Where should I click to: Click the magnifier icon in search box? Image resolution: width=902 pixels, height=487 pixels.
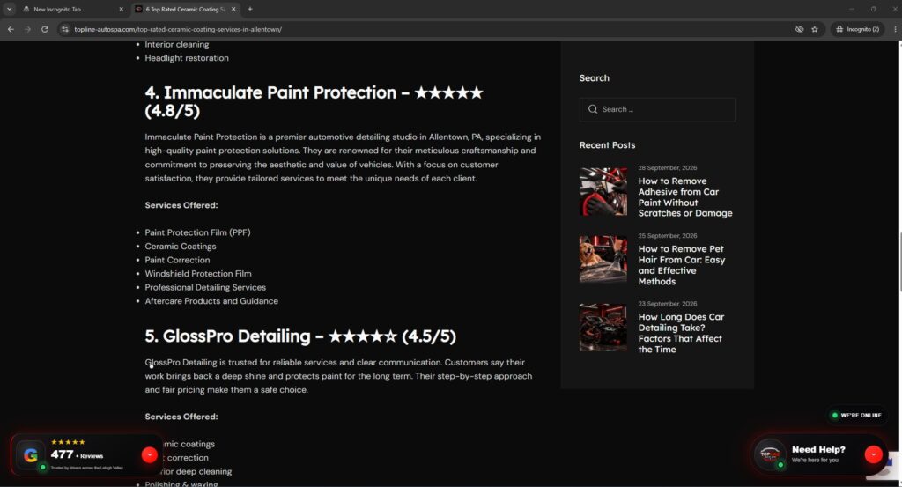pos(593,109)
